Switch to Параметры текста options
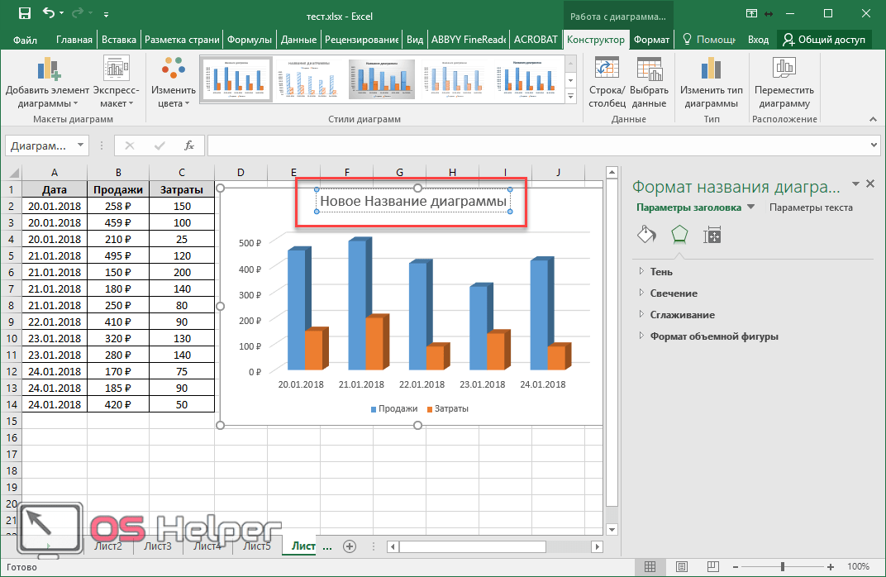The height and width of the screenshot is (577, 886). [x=810, y=207]
